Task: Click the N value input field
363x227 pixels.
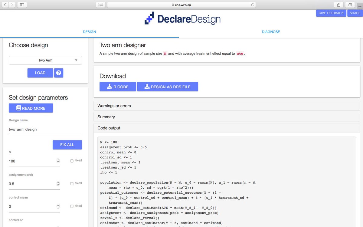Action: (34, 161)
